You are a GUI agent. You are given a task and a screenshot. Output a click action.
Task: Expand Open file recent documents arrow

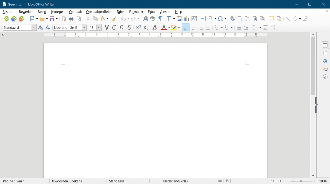pos(47,19)
